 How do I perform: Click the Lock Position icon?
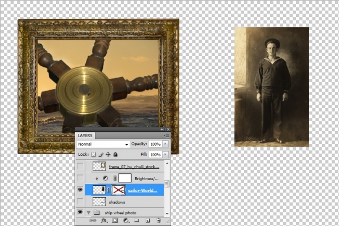tap(108, 154)
